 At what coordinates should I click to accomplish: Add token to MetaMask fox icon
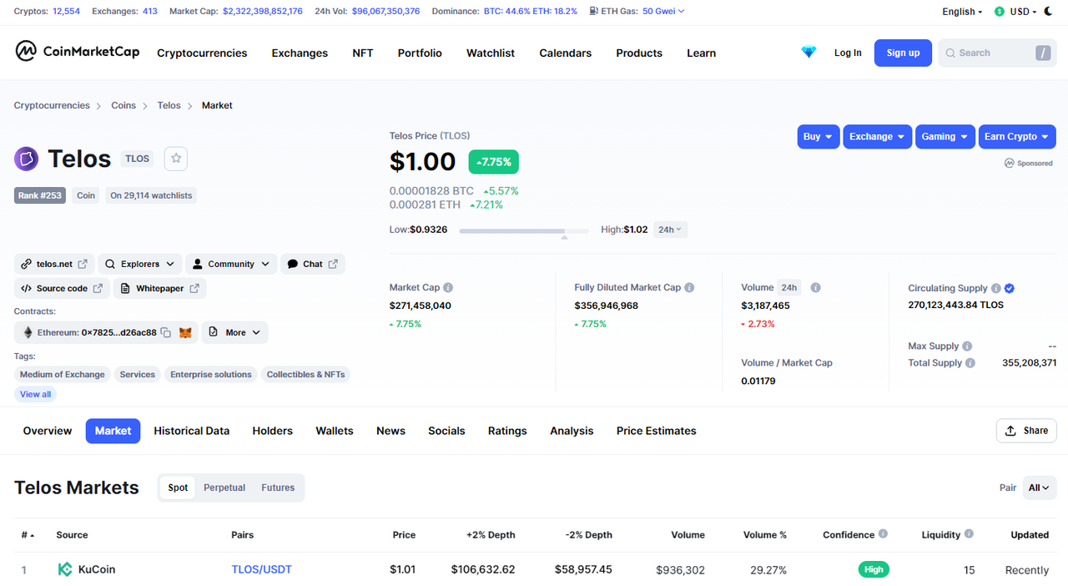[186, 332]
